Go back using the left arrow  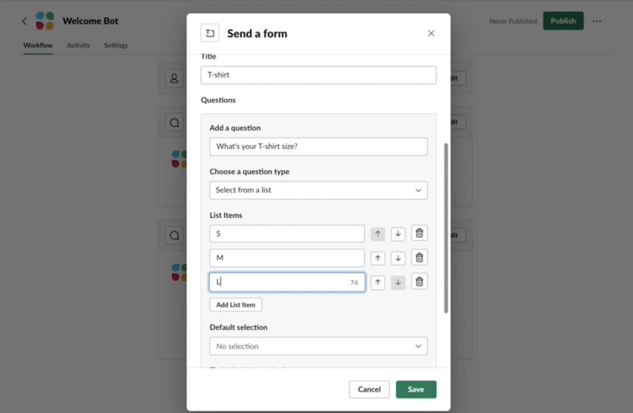click(25, 21)
